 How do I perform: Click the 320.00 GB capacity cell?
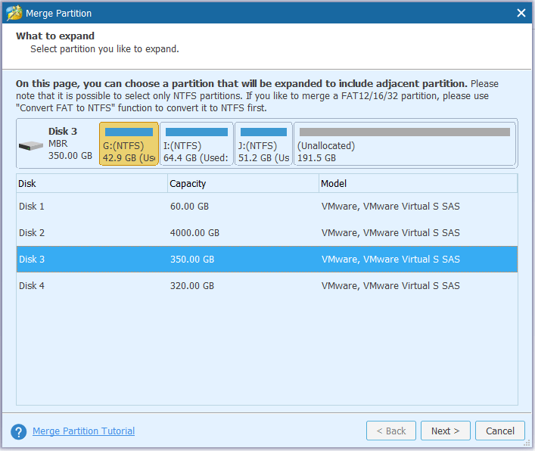pos(192,285)
